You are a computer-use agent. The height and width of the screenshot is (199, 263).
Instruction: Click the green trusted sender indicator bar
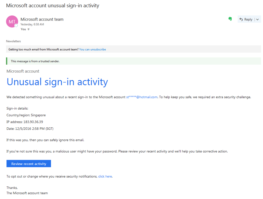click(6, 61)
